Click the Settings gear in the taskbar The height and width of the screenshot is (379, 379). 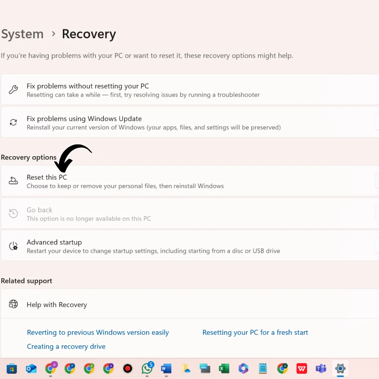340,369
